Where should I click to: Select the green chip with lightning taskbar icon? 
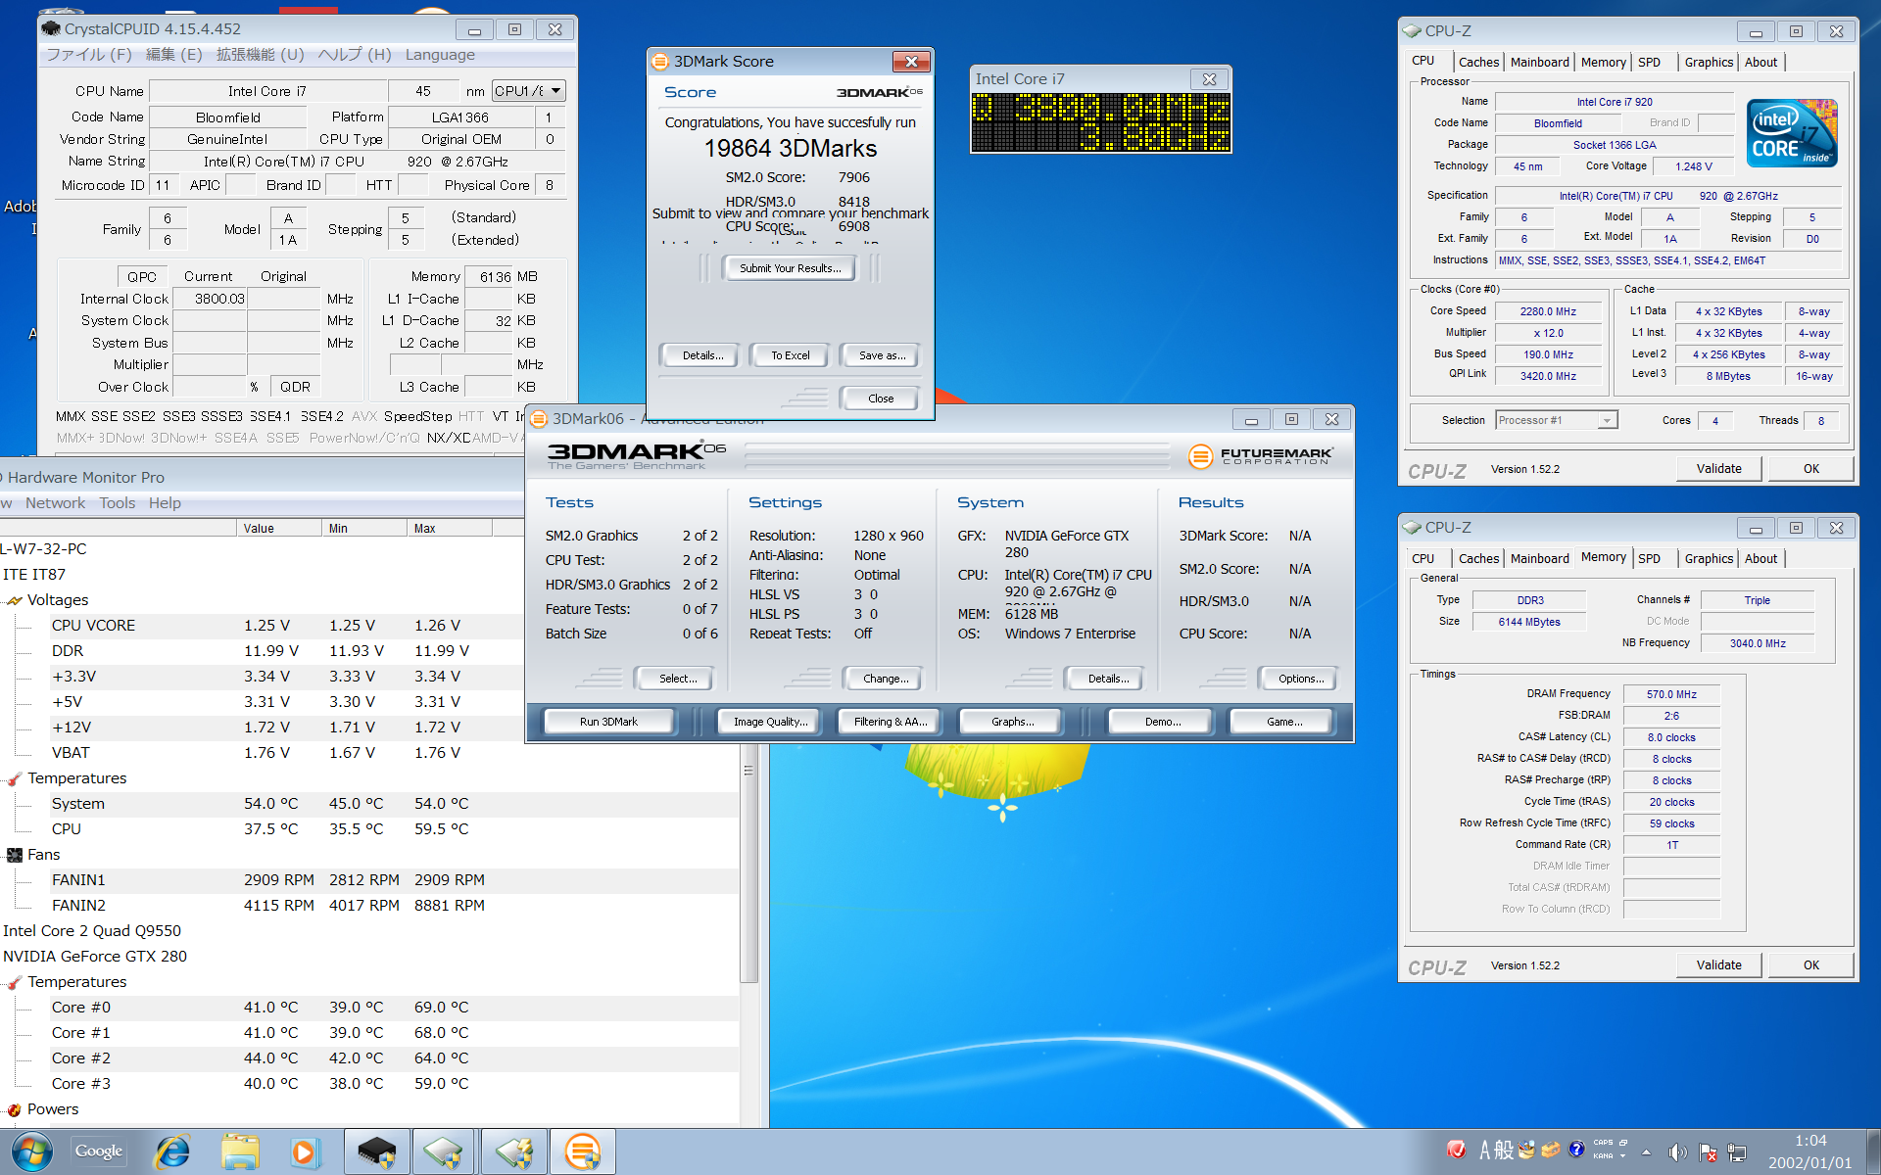point(514,1151)
